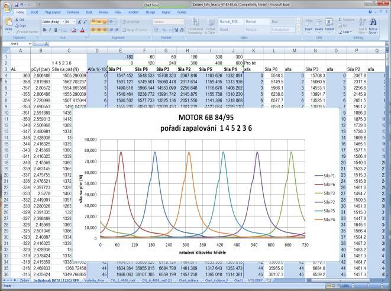
Task: Apply fill color using paint bucket icon
Action: [x=74, y=30]
